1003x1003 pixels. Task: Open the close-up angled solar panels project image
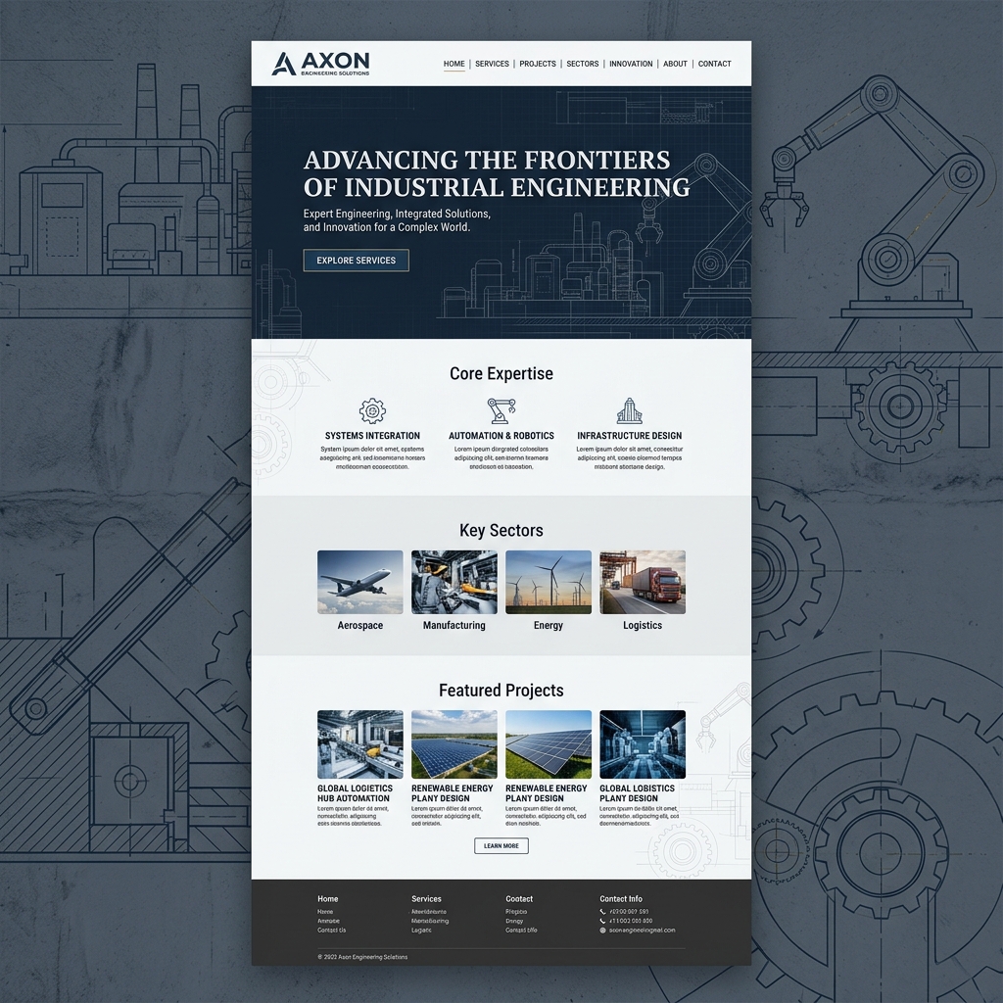(549, 744)
